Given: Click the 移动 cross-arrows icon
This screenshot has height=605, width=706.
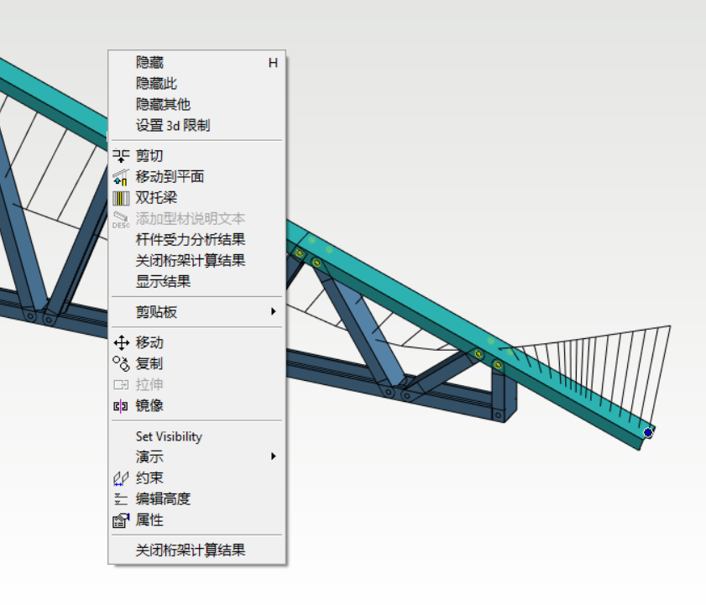Looking at the screenshot, I should point(121,342).
